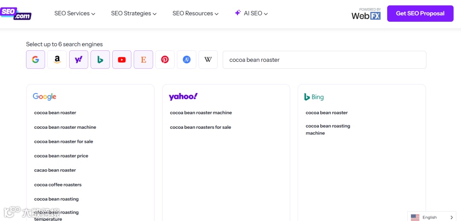The image size is (461, 221).
Task: Toggle off the Yahoo search engine
Action: (x=79, y=60)
